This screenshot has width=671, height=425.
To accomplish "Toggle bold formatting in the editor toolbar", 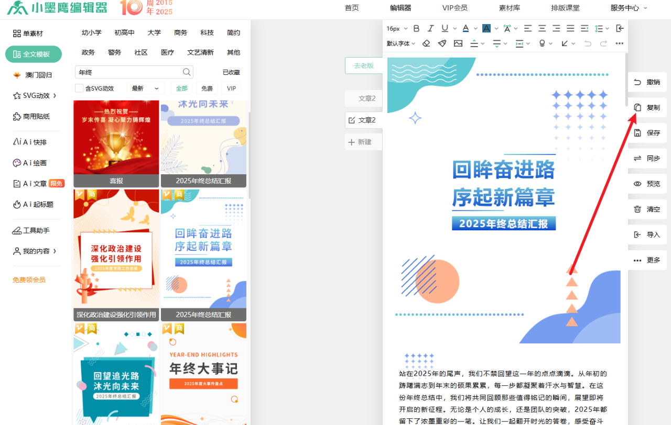I will click(417, 28).
